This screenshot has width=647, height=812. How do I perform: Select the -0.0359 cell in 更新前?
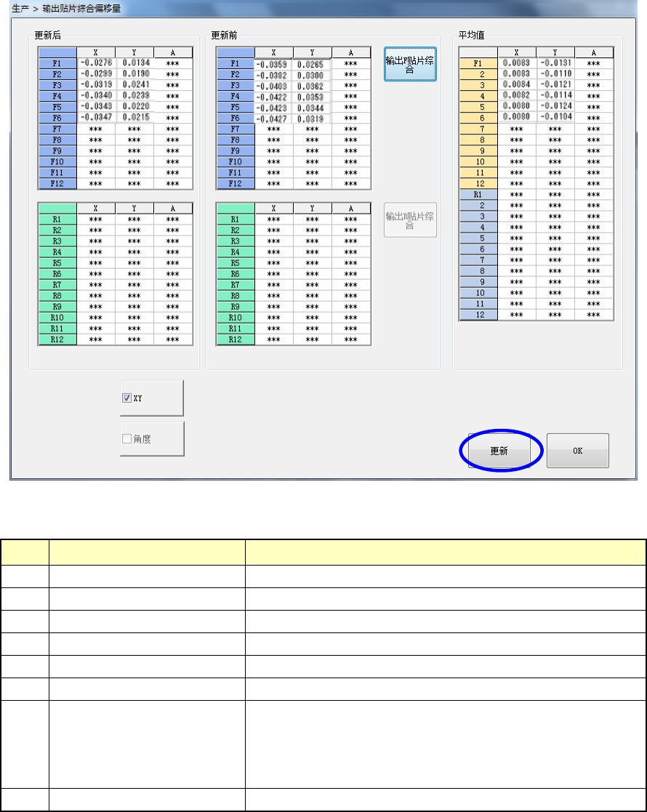pyautogui.click(x=273, y=64)
